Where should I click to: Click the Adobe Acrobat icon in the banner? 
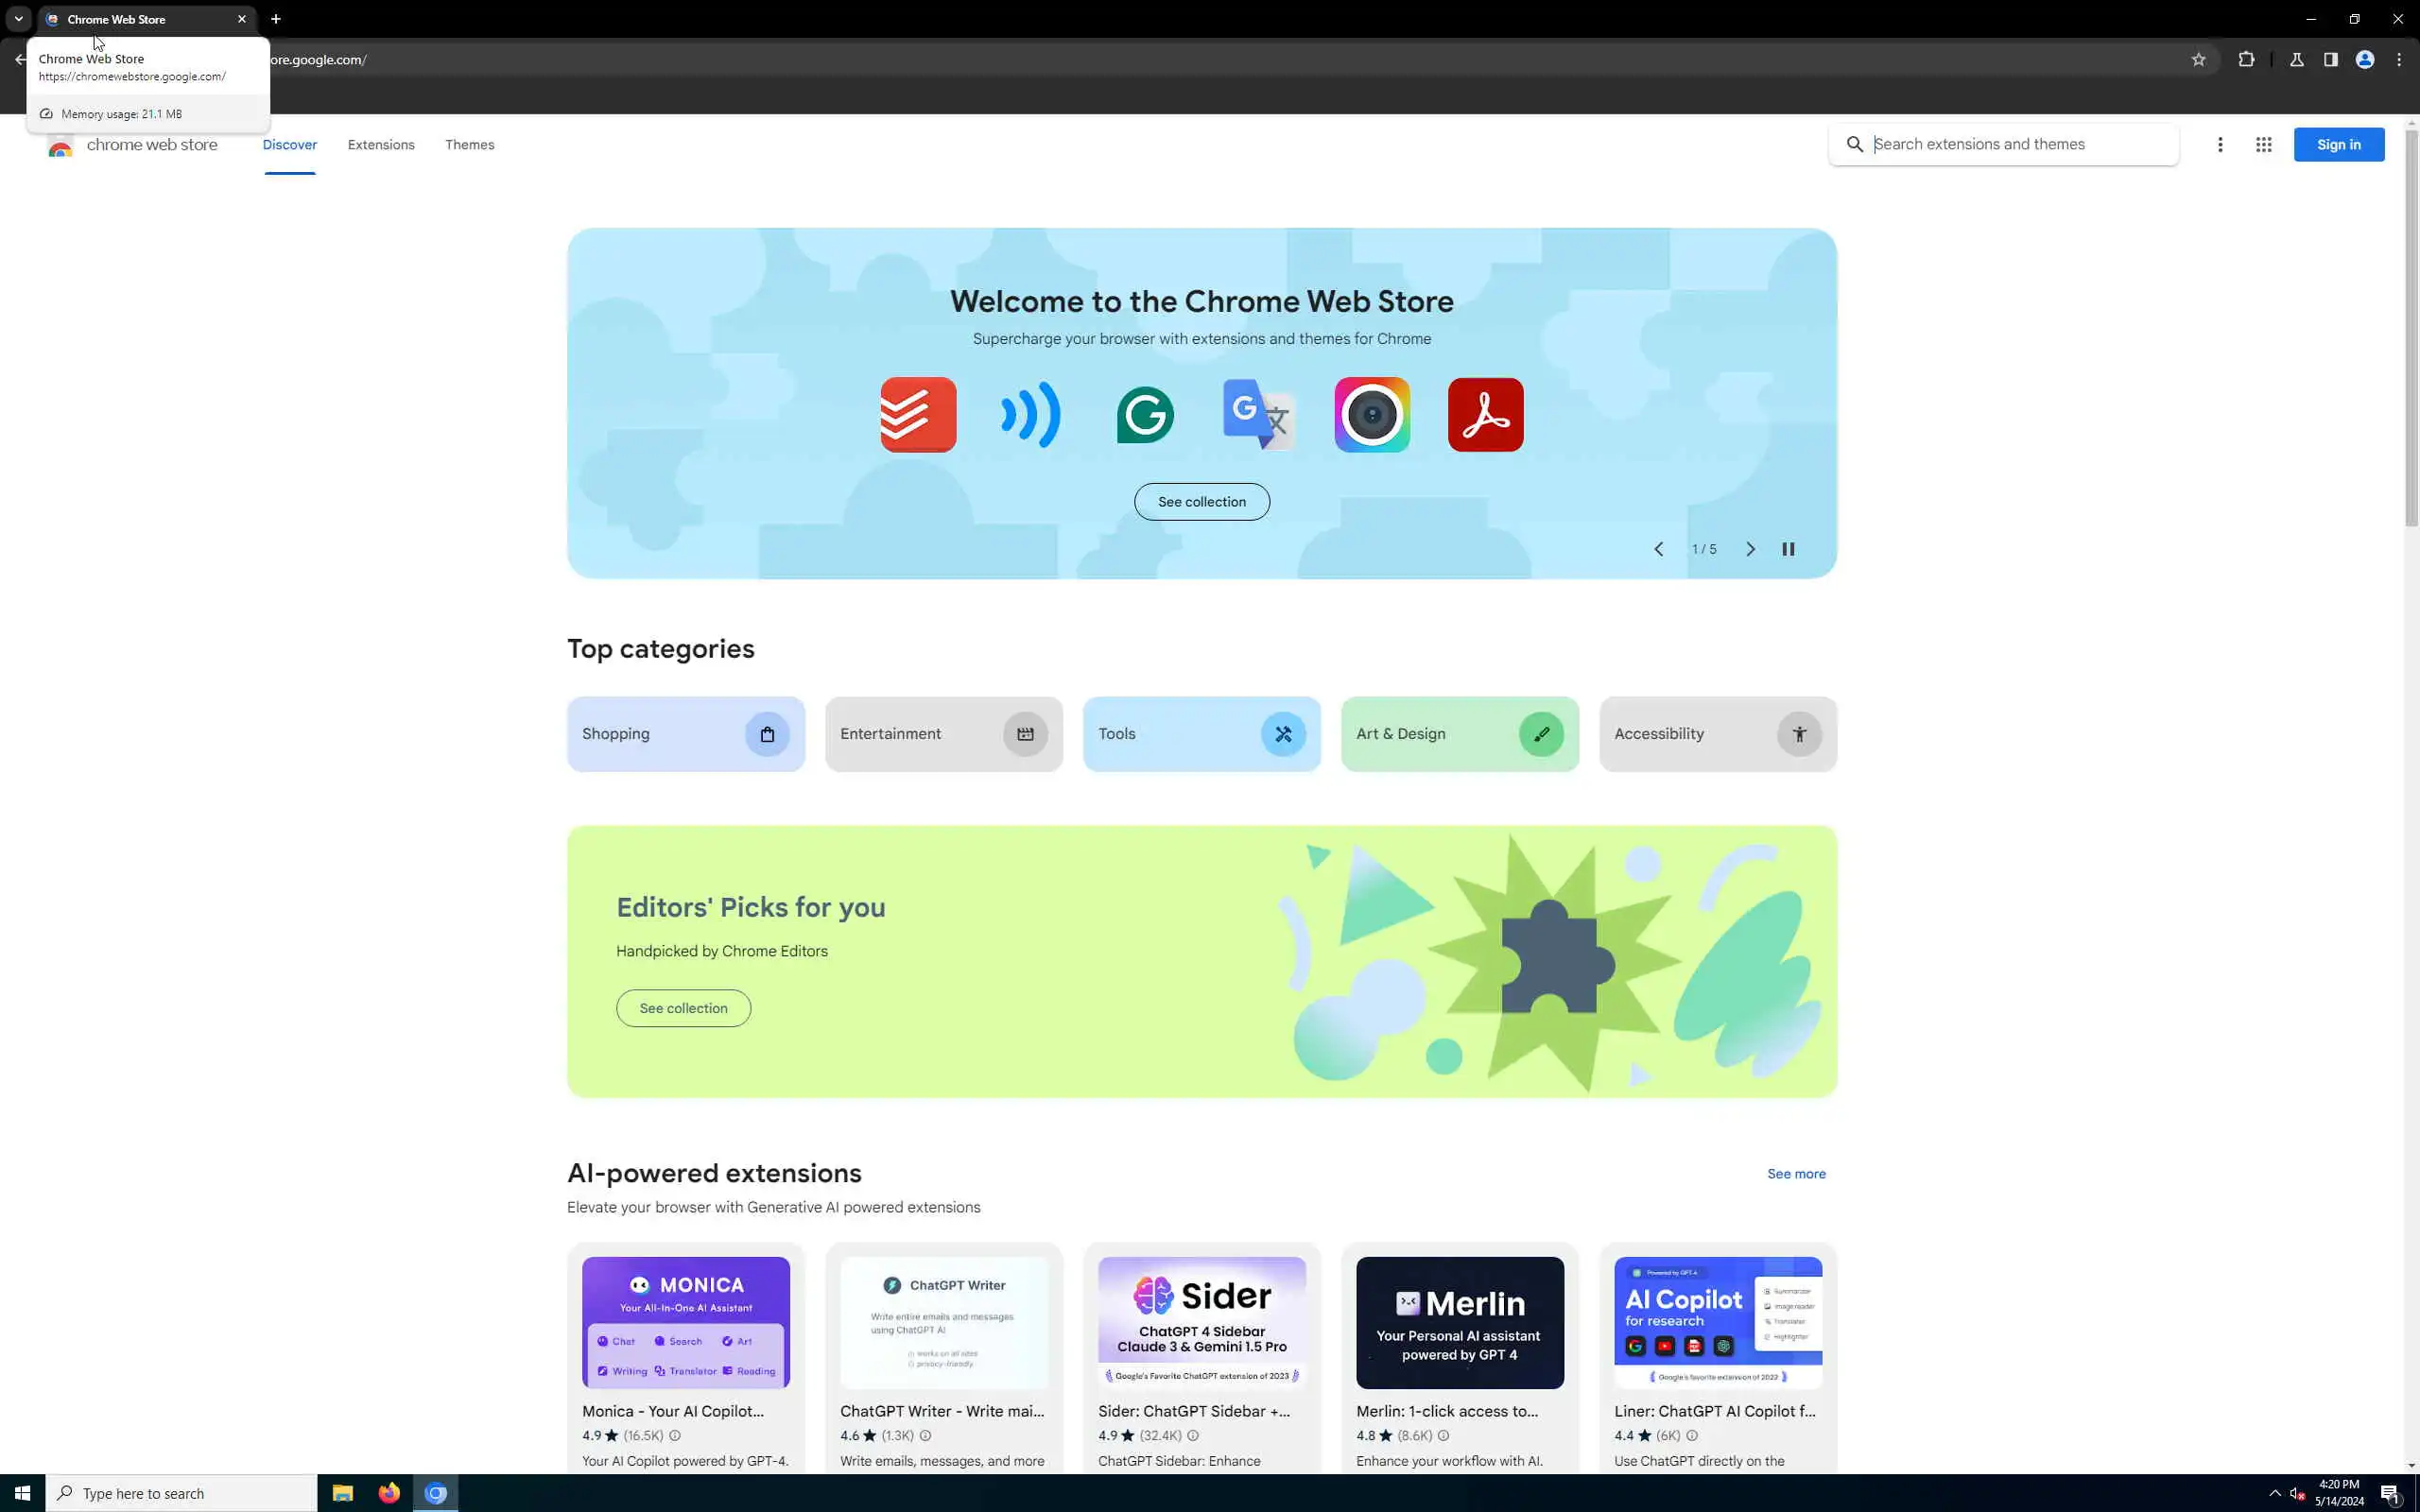pyautogui.click(x=1485, y=414)
